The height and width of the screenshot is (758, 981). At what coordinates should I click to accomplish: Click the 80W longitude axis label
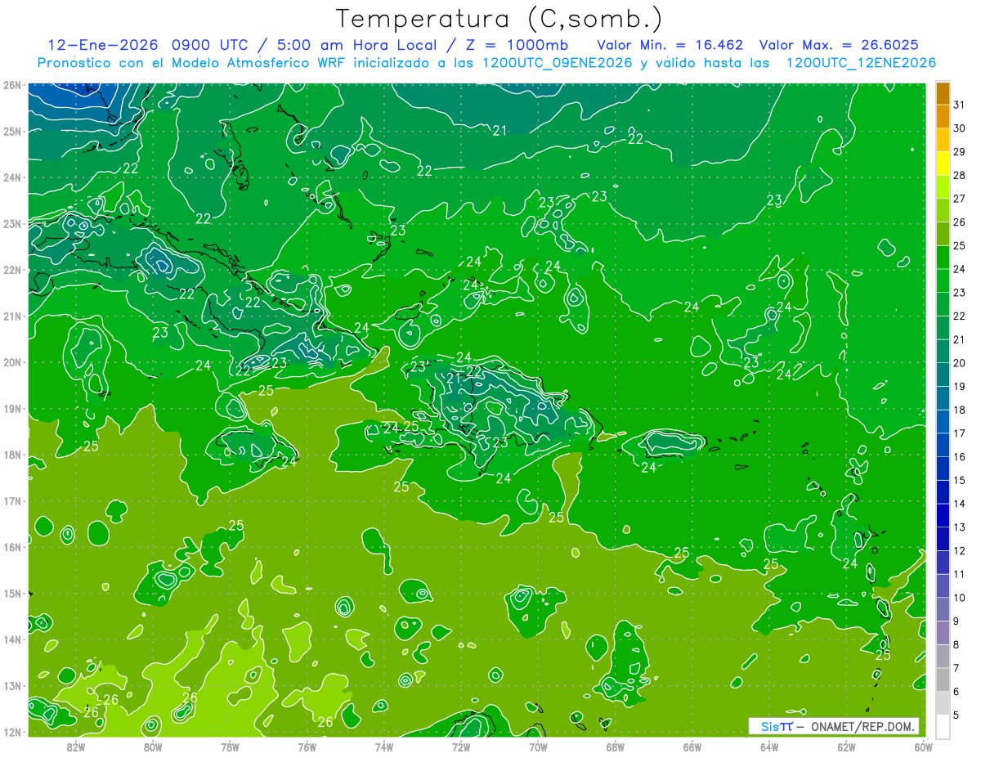coord(153,747)
